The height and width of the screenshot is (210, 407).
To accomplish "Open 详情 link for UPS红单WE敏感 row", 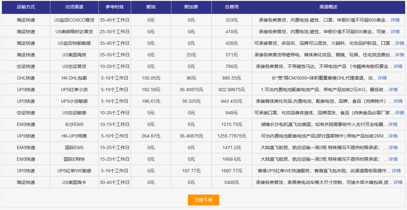I will click(x=396, y=171).
